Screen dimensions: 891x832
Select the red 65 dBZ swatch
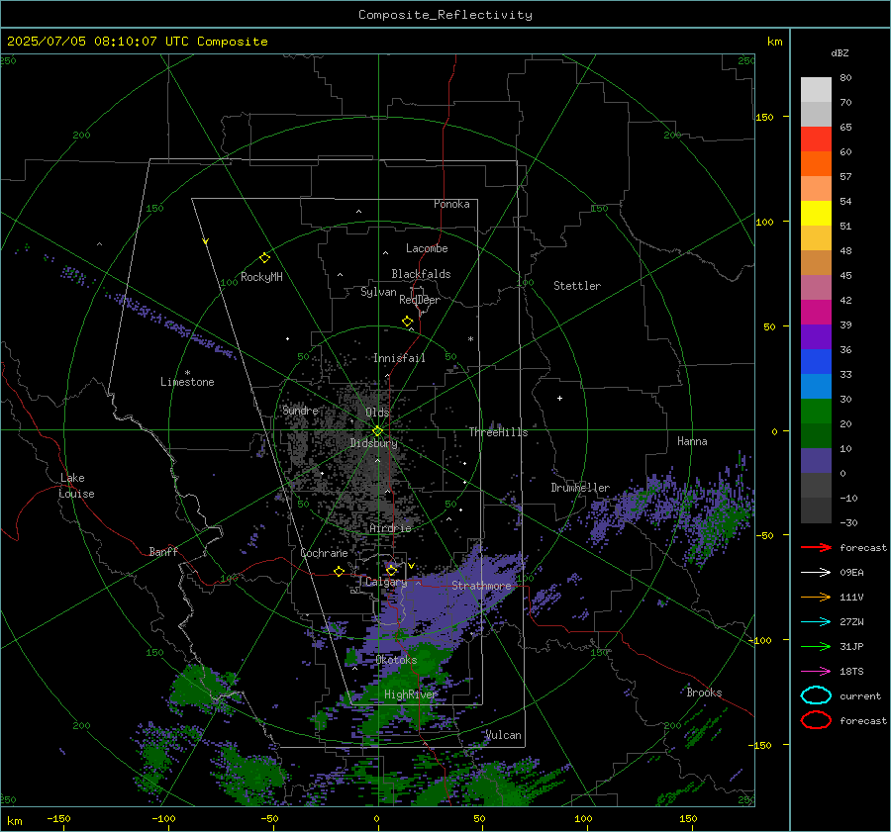(x=816, y=139)
